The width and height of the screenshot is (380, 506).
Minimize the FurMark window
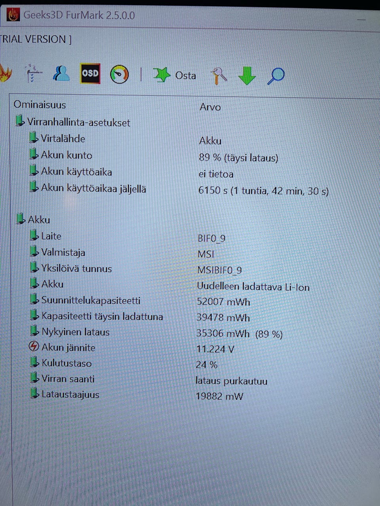point(361,19)
